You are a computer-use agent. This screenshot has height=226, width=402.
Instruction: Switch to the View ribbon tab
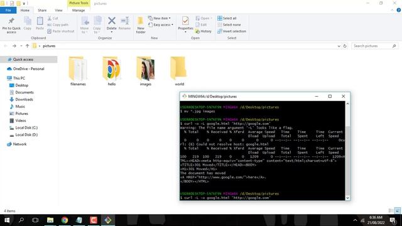pos(58,10)
